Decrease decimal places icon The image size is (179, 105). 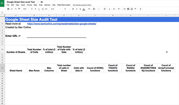(x=39, y=9)
